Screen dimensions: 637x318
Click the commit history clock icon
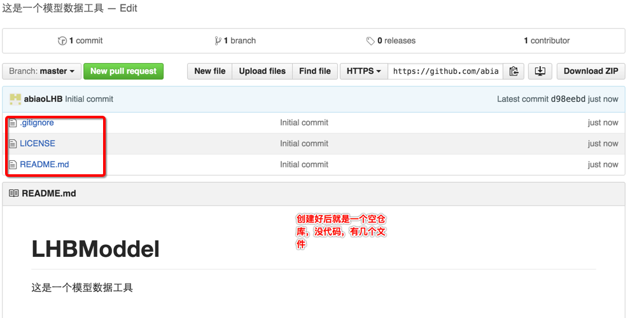[x=62, y=41]
